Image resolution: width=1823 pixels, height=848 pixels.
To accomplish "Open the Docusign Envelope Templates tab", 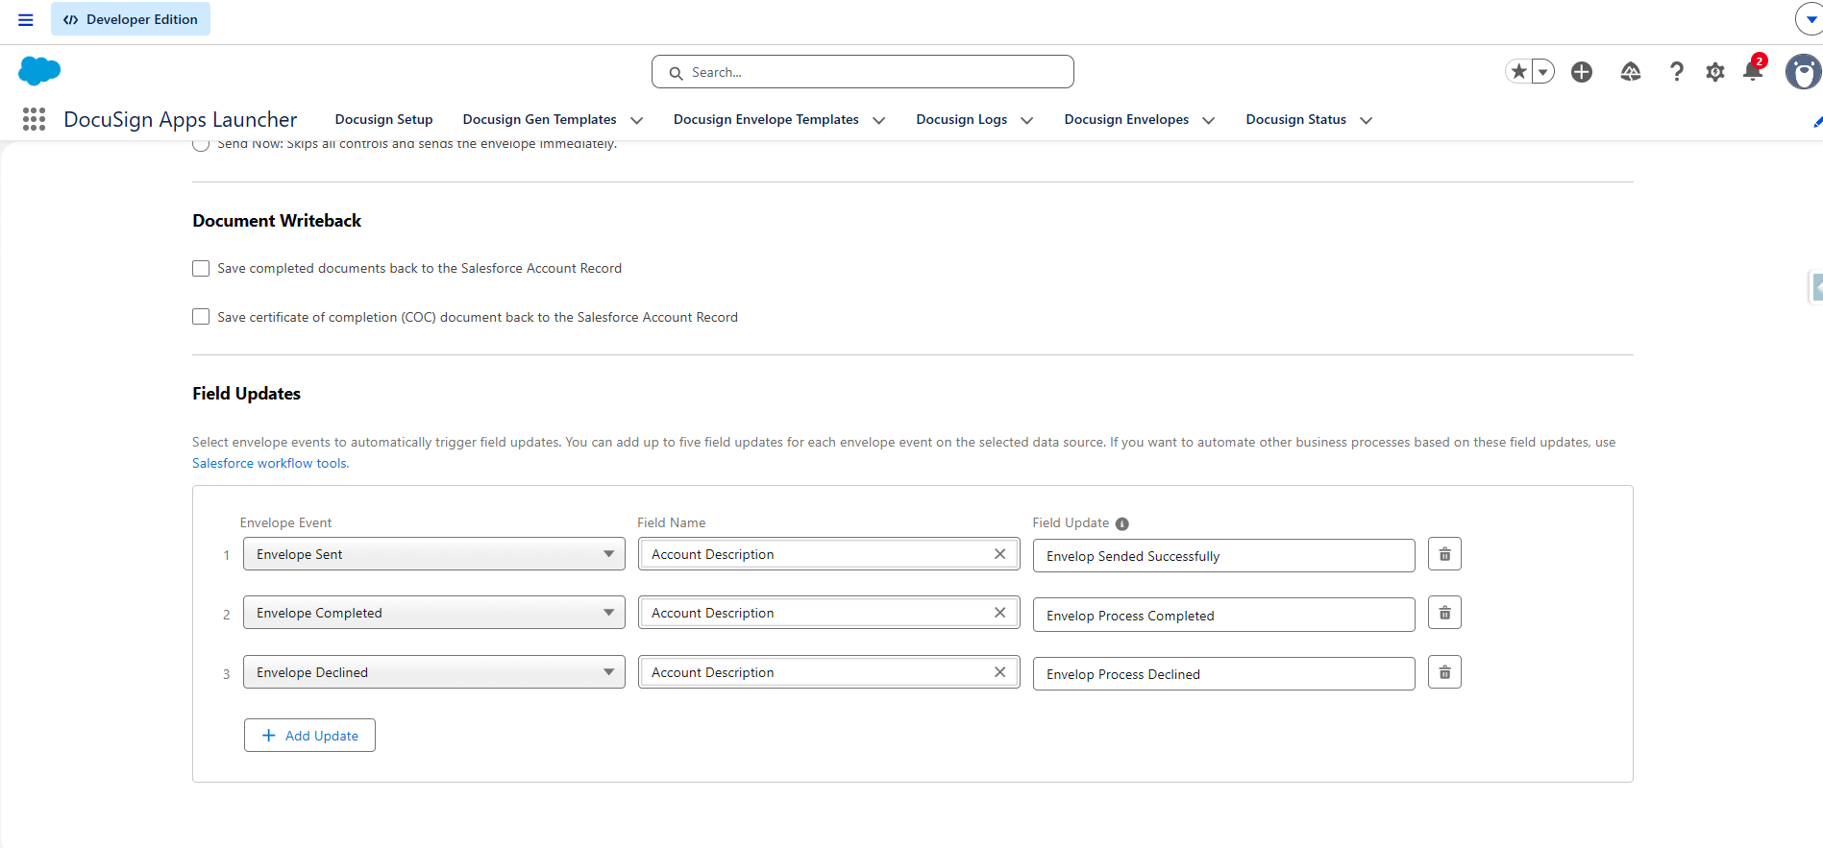I will [766, 119].
